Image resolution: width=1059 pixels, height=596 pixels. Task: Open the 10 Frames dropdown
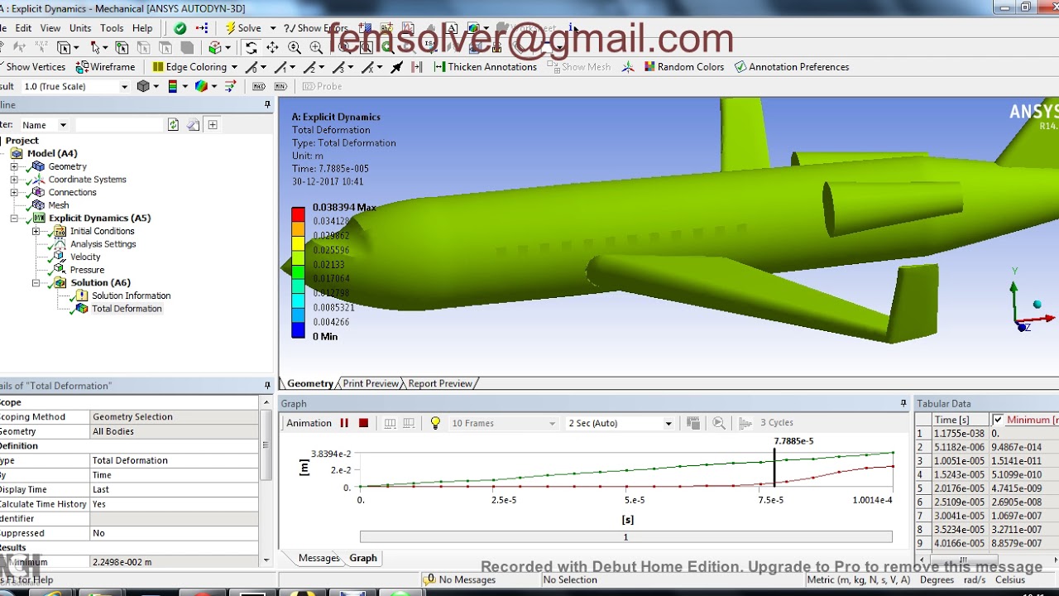pyautogui.click(x=552, y=423)
